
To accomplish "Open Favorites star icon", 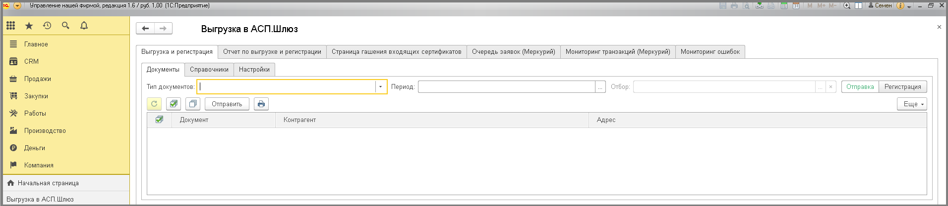I will click(x=29, y=26).
